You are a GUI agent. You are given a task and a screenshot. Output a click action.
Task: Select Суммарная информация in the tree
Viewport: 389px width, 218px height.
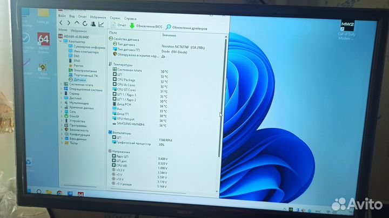90,47
